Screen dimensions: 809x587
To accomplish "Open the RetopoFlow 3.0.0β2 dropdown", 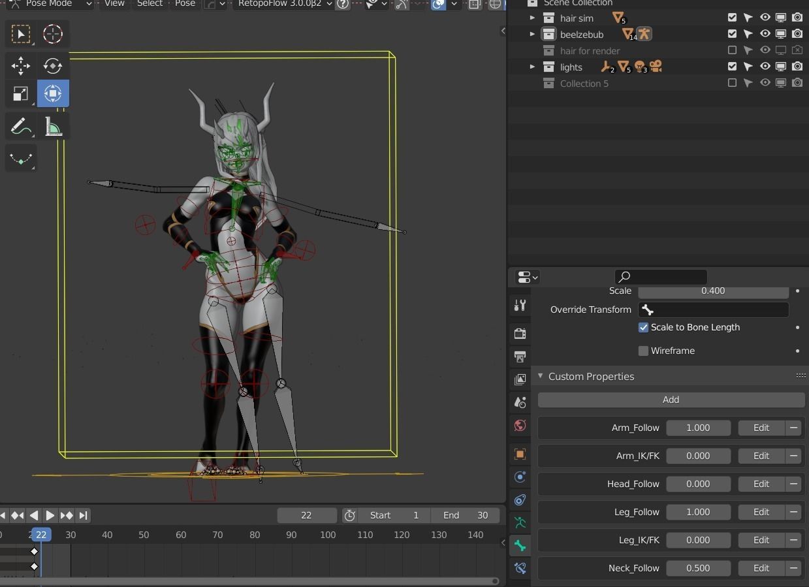I will pyautogui.click(x=285, y=4).
